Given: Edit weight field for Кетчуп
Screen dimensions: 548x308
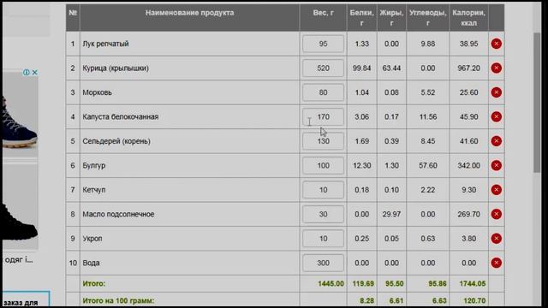Looking at the screenshot, I should pos(323,190).
